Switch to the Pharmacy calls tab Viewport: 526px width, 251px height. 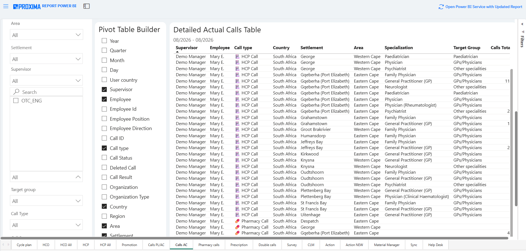[209, 245]
